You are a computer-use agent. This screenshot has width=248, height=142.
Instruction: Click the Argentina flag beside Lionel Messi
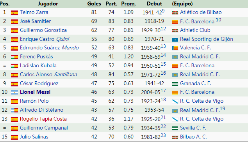(14, 92)
